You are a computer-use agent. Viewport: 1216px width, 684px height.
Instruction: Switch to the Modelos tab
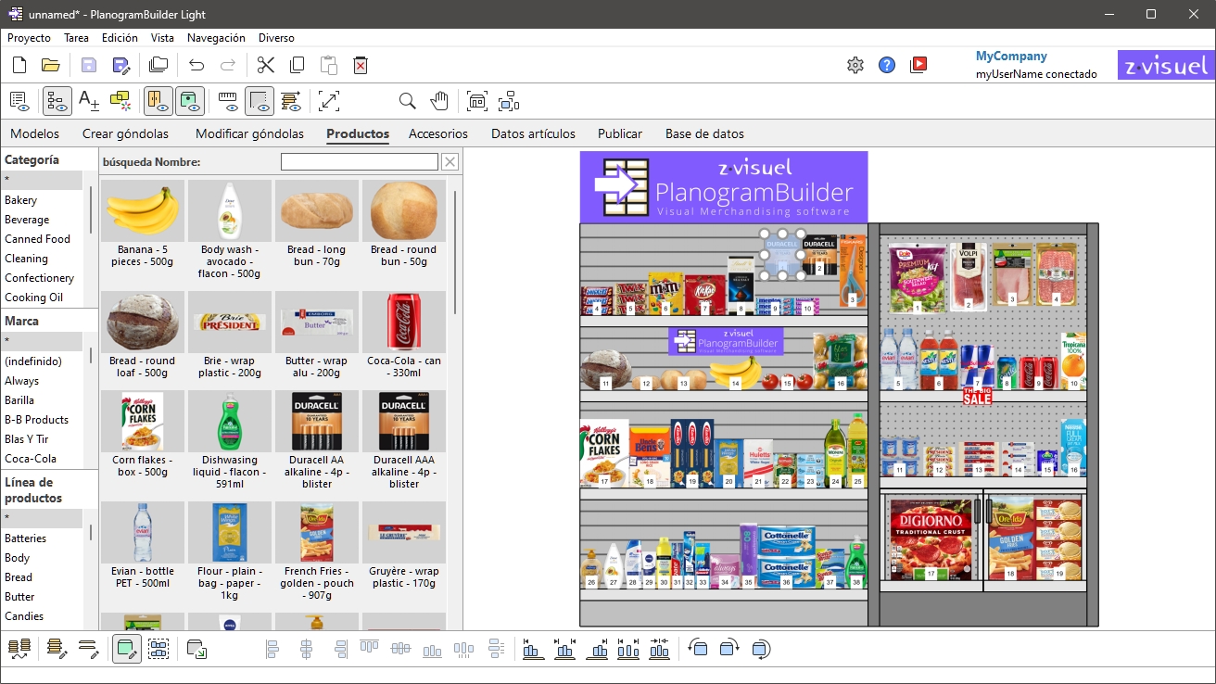pos(34,133)
